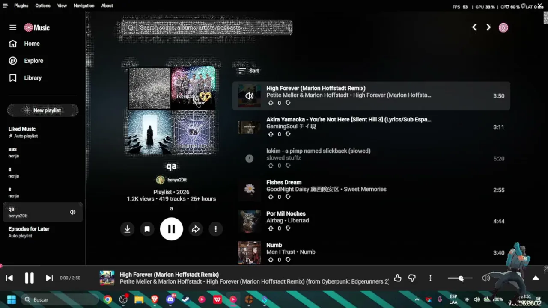Save the qa playlist to library
This screenshot has height=308, width=548.
pyautogui.click(x=147, y=229)
